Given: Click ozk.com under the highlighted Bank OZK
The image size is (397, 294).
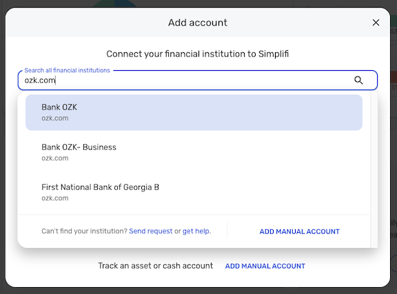Looking at the screenshot, I should (55, 118).
